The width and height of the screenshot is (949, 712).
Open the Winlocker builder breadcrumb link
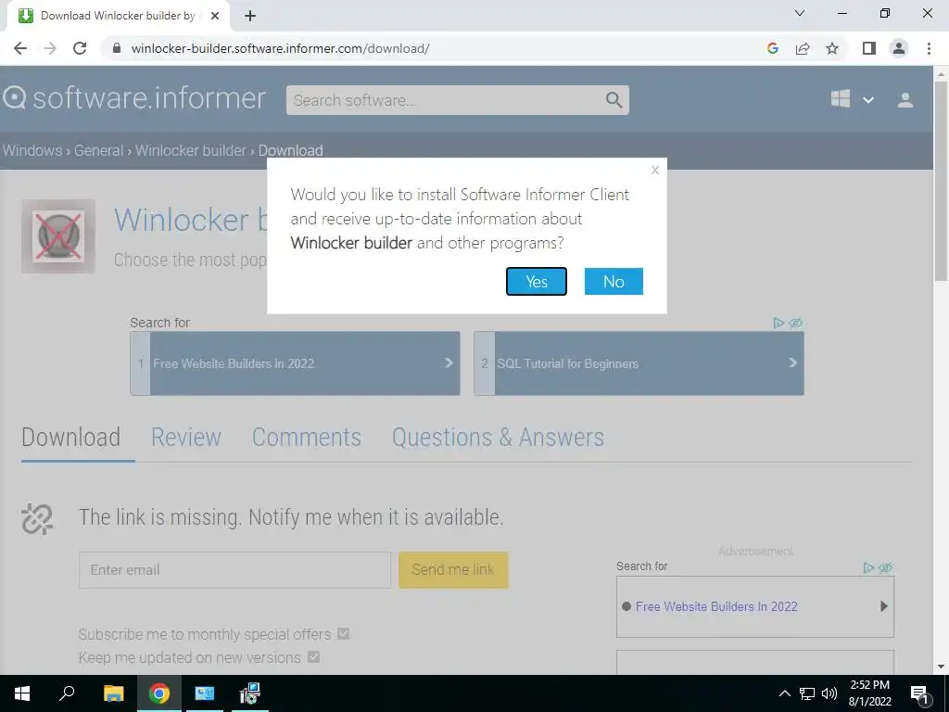[191, 150]
